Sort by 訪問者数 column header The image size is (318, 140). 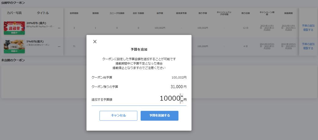74,13
